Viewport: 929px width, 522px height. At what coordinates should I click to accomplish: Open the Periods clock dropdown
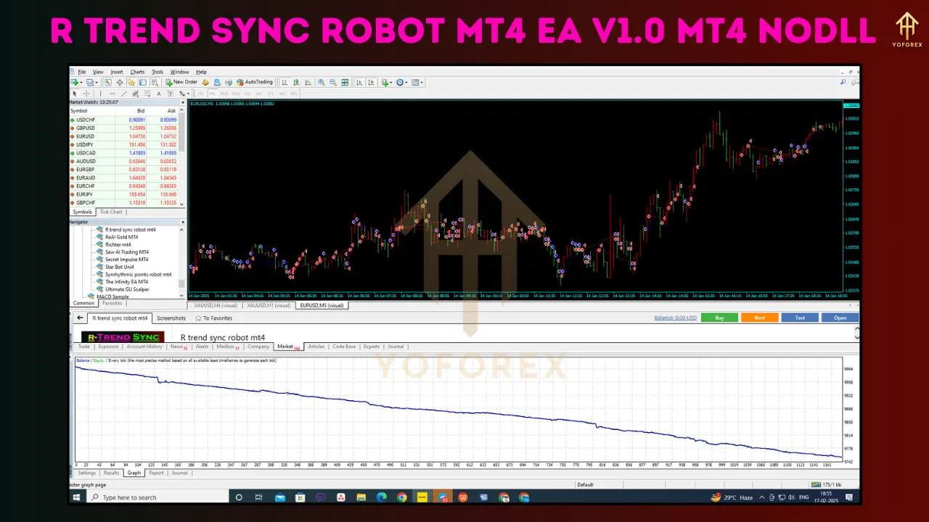click(401, 82)
